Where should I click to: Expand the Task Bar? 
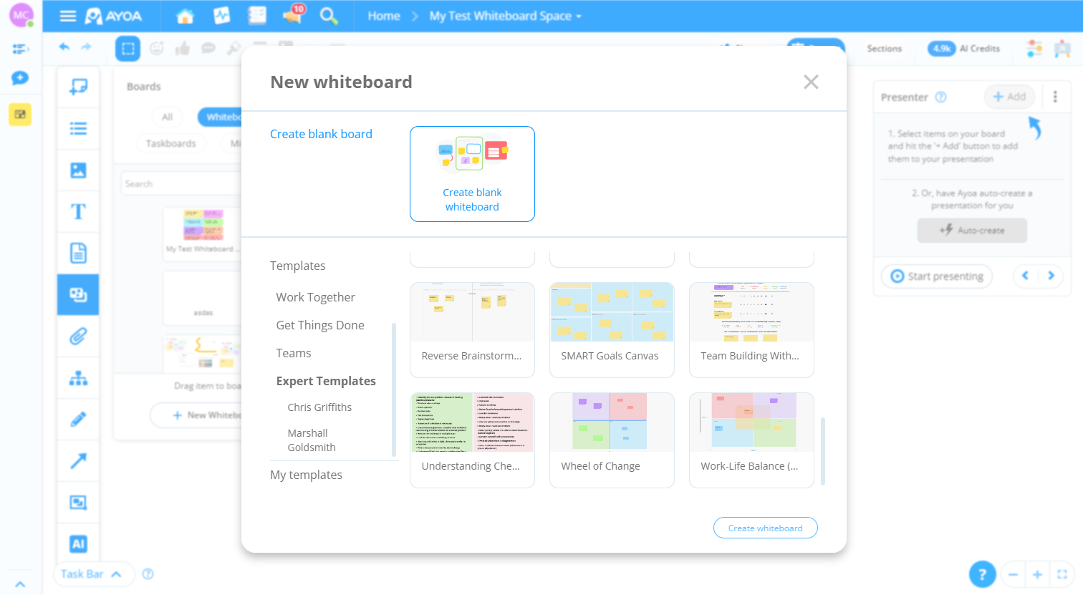94,574
